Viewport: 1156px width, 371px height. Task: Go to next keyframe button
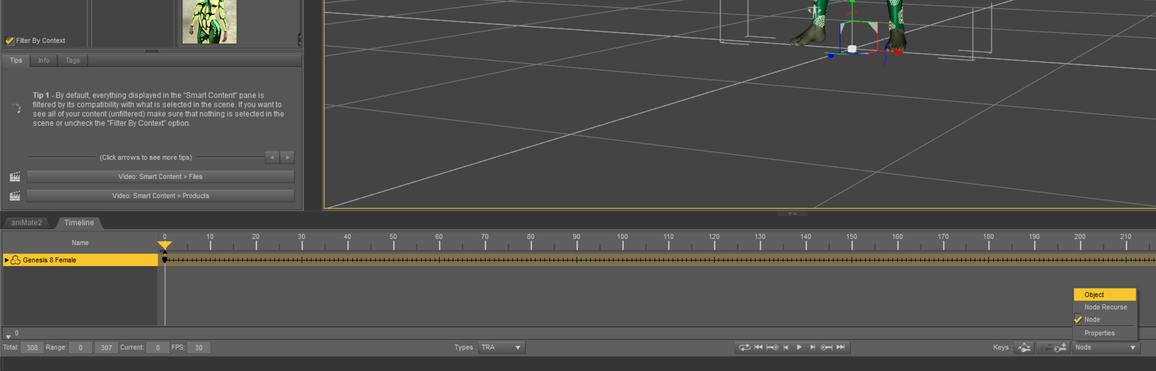(826, 347)
